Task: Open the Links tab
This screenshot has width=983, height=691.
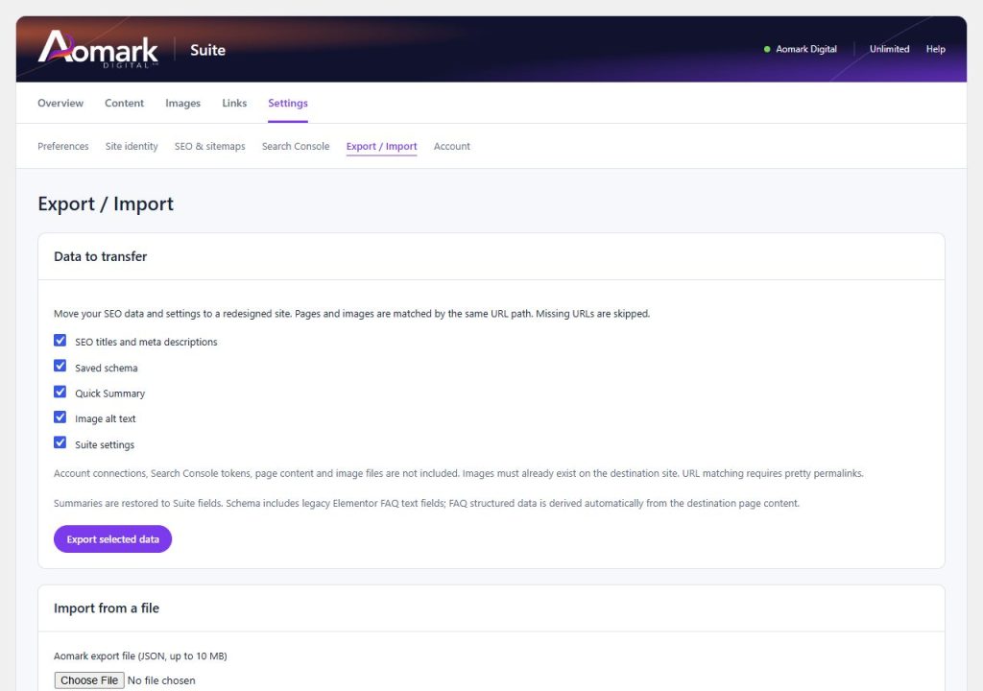Action: (234, 103)
